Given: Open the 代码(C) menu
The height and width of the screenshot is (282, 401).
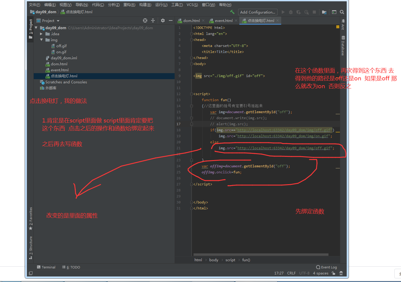Looking at the screenshot, I should pyautogui.click(x=98, y=5).
